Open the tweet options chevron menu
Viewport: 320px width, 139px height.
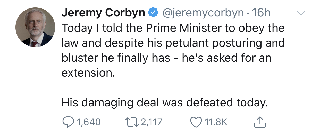pos(301,13)
